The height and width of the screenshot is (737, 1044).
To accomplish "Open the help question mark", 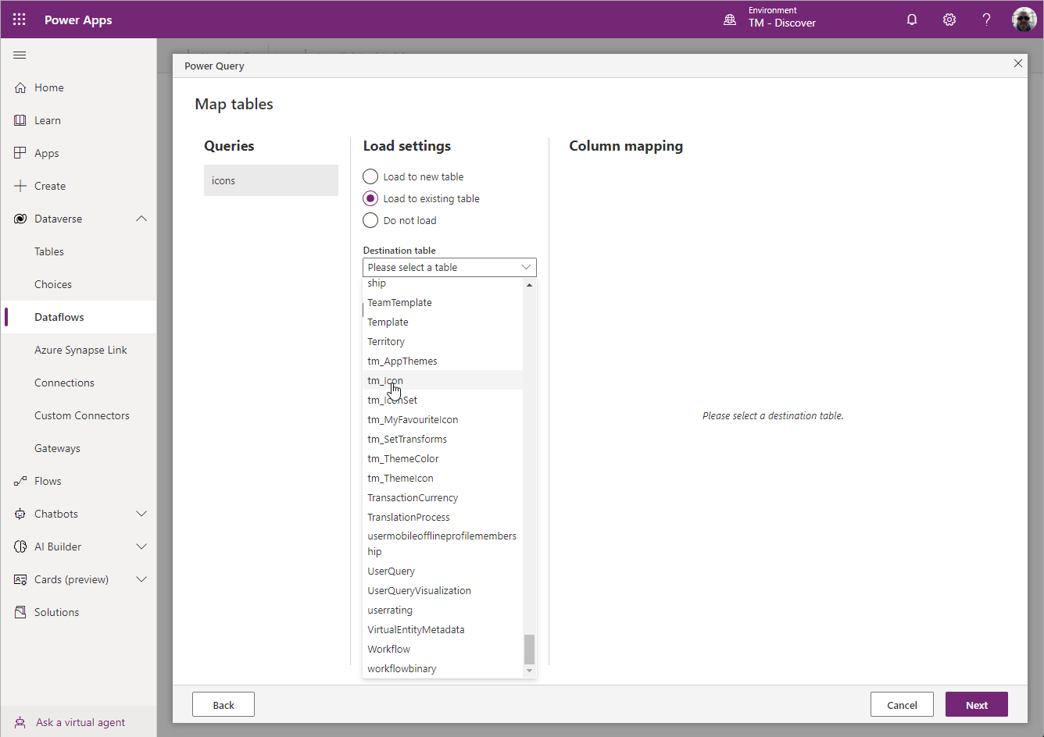I will pyautogui.click(x=987, y=20).
